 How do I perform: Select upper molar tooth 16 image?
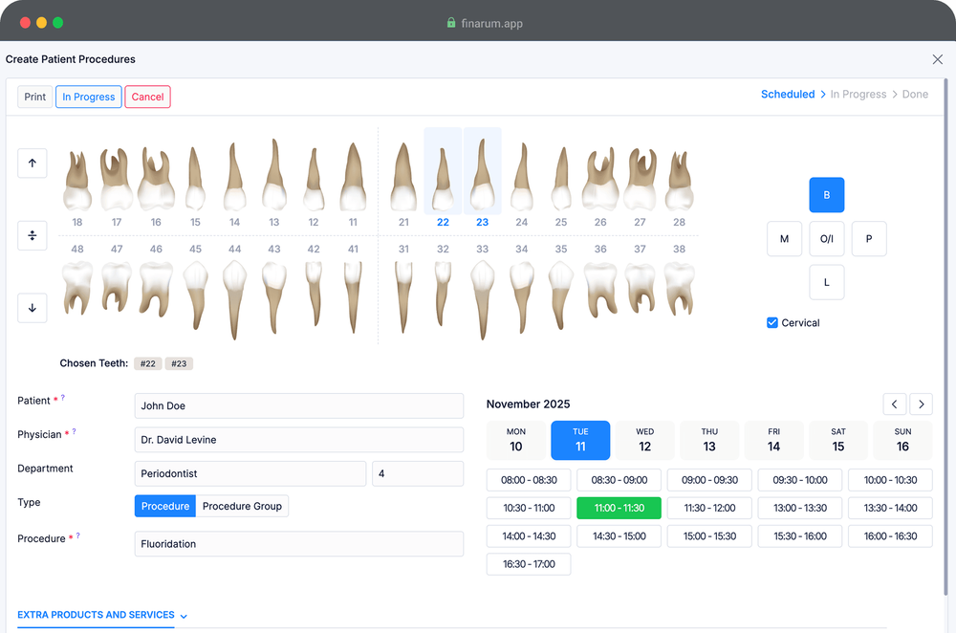pos(156,179)
